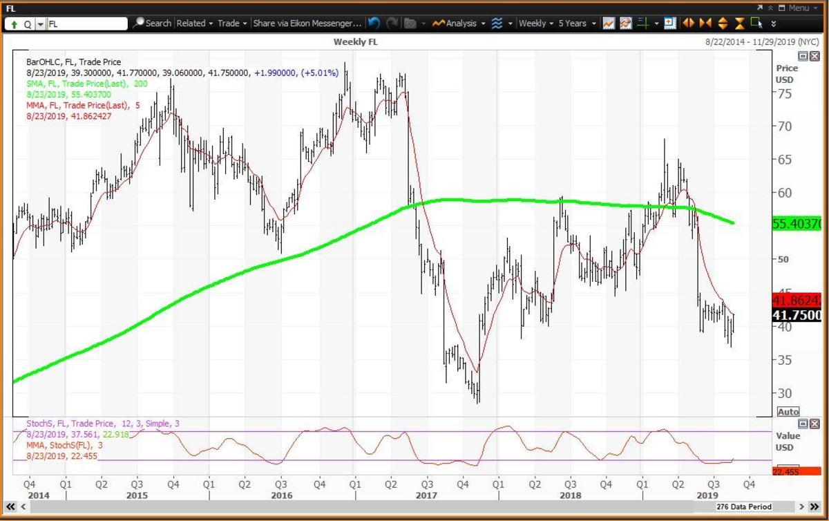
Task: Close the stochastic indicator pane
Action: (x=814, y=423)
